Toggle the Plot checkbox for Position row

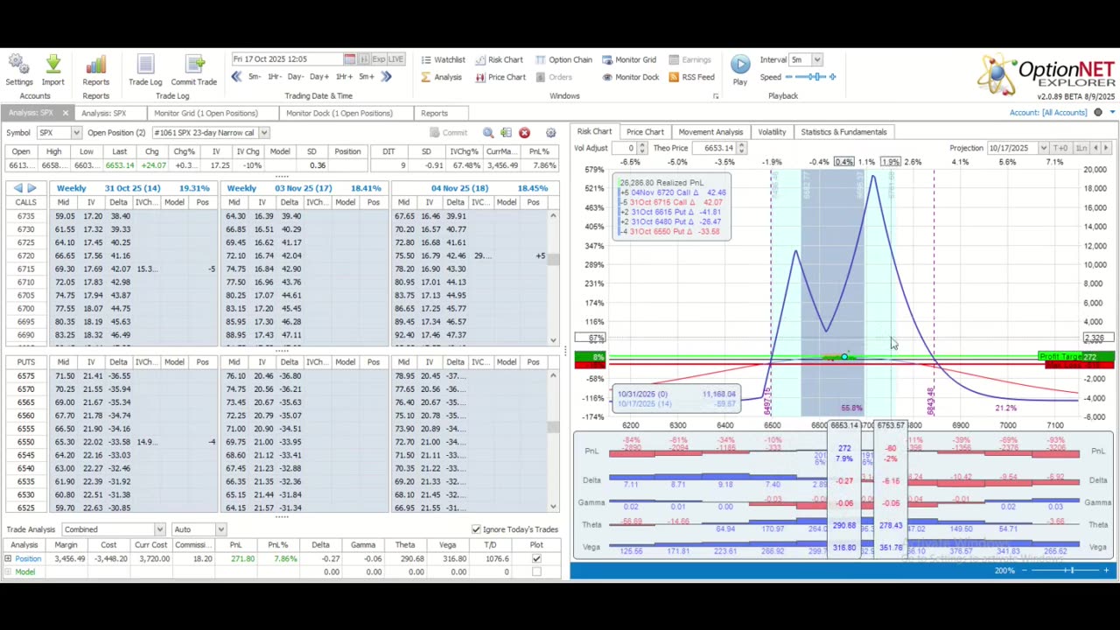[x=536, y=558]
